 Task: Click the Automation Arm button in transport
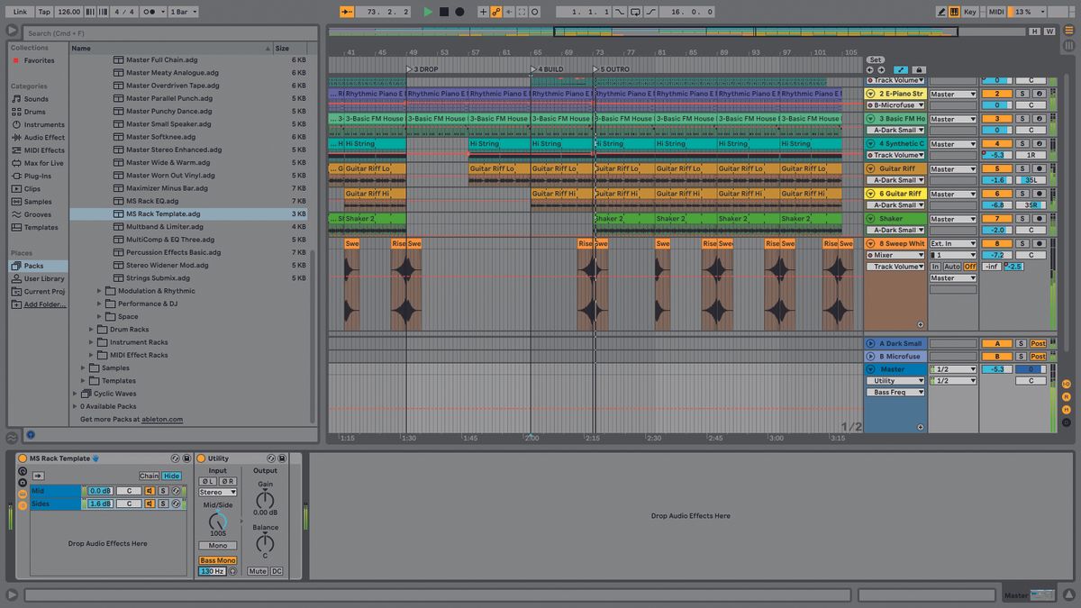point(496,12)
